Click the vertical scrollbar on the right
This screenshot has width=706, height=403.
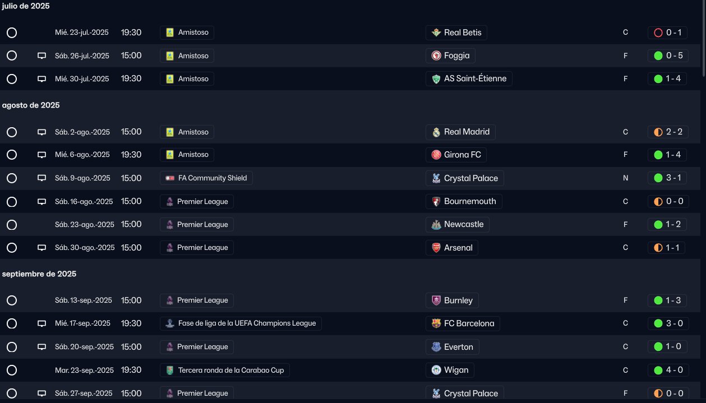click(704, 39)
